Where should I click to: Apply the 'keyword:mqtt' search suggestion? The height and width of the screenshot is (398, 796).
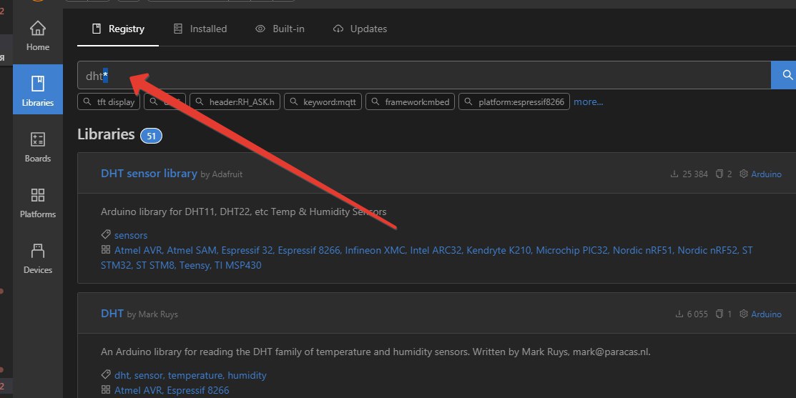pos(323,102)
